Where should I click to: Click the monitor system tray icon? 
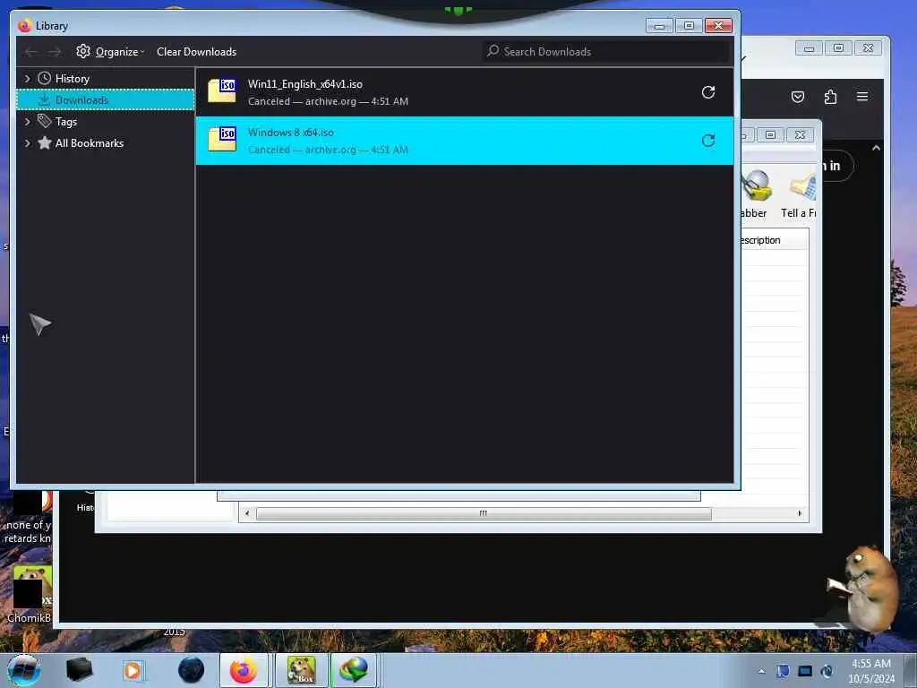(805, 671)
